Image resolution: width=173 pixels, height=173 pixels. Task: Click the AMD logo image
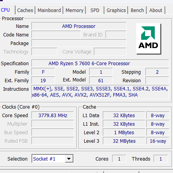tap(149, 39)
